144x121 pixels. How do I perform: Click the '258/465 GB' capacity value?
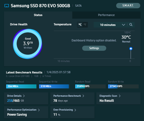pyautogui.click(x=16, y=101)
